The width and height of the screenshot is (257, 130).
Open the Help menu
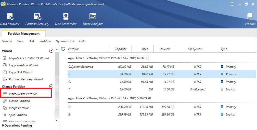tap(82, 41)
